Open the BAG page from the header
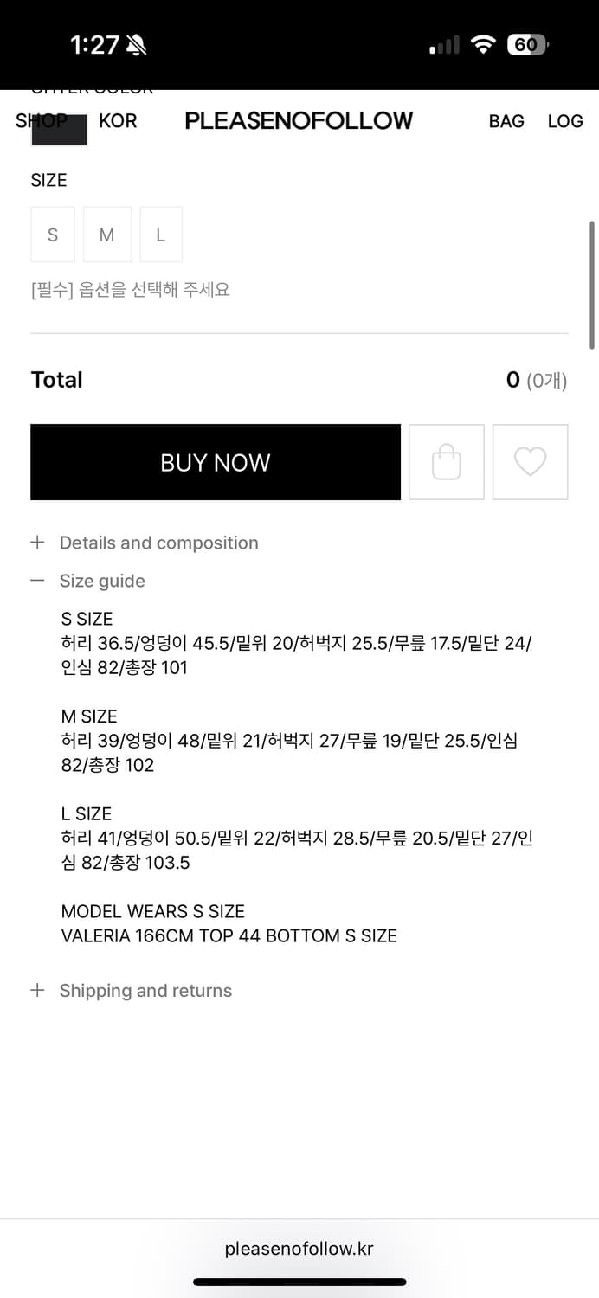Screen dimensions: 599x1298 pos(506,121)
